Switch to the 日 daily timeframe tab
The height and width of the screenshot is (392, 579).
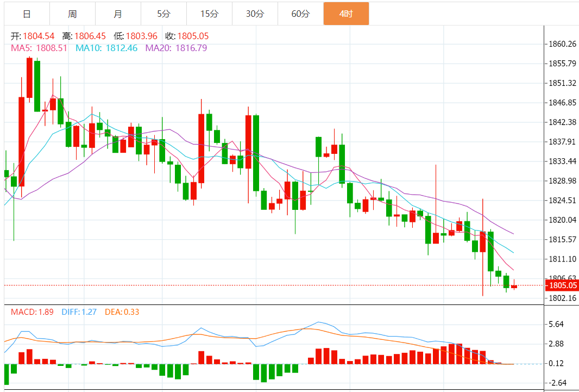(x=27, y=14)
